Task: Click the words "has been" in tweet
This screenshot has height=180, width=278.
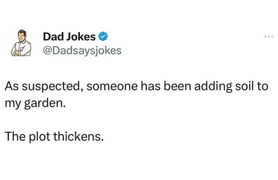Action: pos(166,86)
